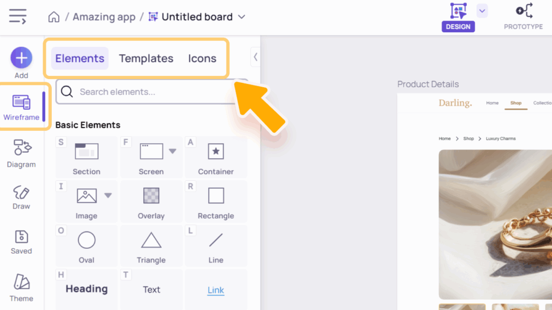Open the Saved items panel
The image size is (552, 310).
(22, 242)
